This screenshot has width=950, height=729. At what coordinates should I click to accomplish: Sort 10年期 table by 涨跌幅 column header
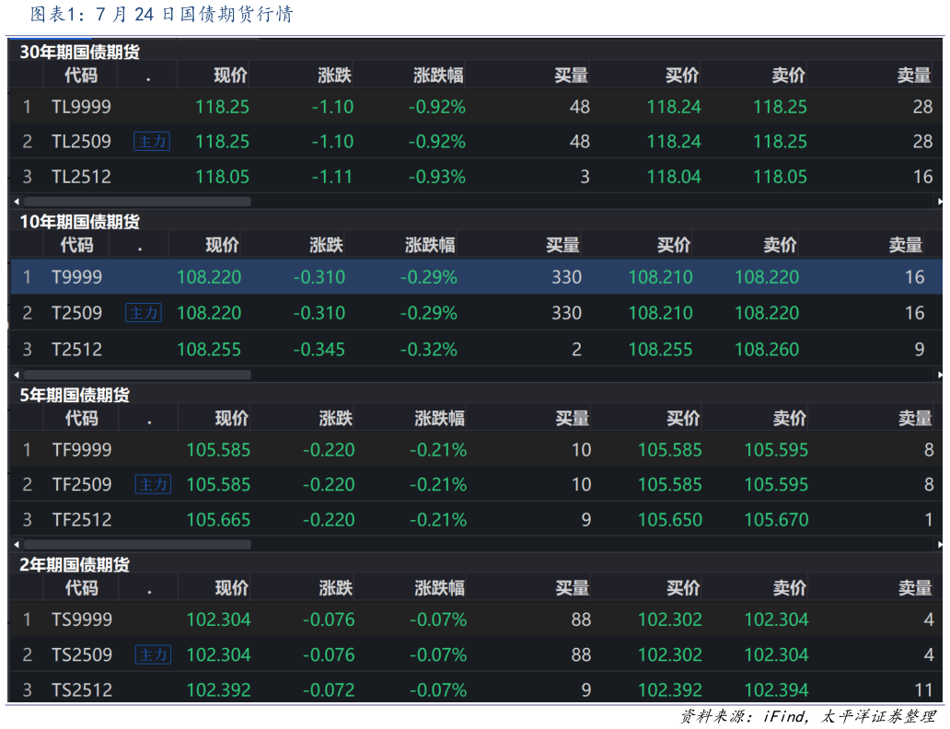tap(430, 245)
